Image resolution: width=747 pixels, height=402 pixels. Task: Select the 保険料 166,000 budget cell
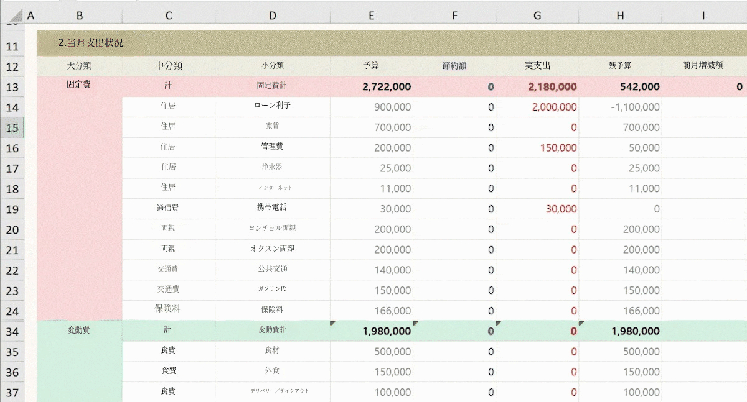click(372, 311)
